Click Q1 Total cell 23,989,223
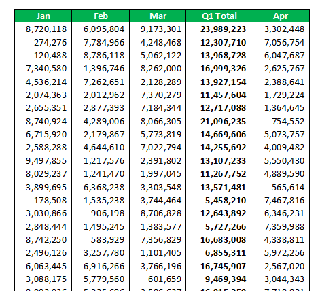The height and width of the screenshot is (291, 320). point(219,29)
